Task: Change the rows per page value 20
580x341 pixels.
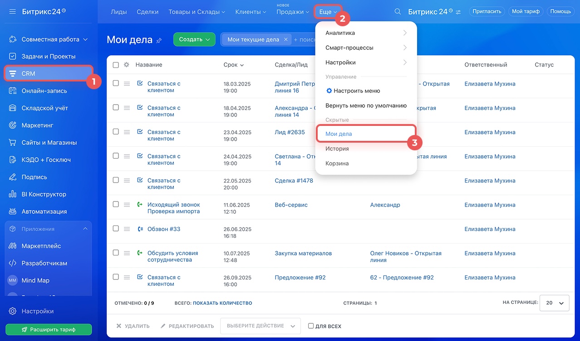Action: point(554,303)
